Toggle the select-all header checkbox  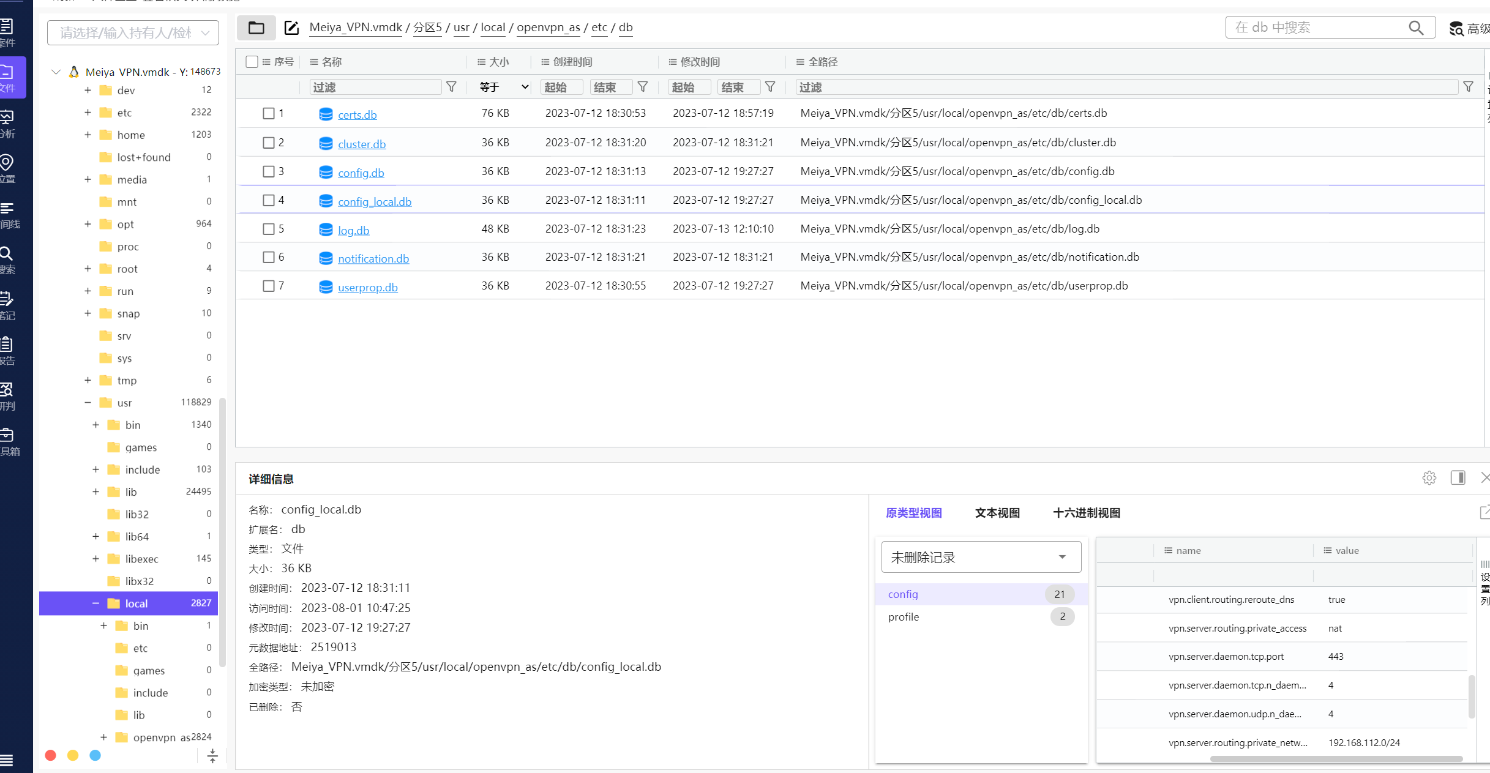252,62
